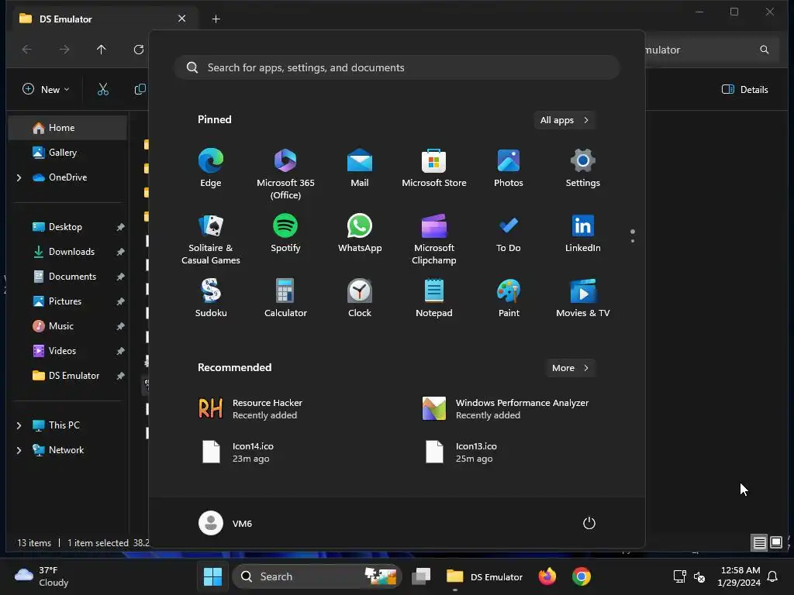Image resolution: width=794 pixels, height=595 pixels.
Task: Open Task View from the taskbar
Action: pyautogui.click(x=421, y=576)
